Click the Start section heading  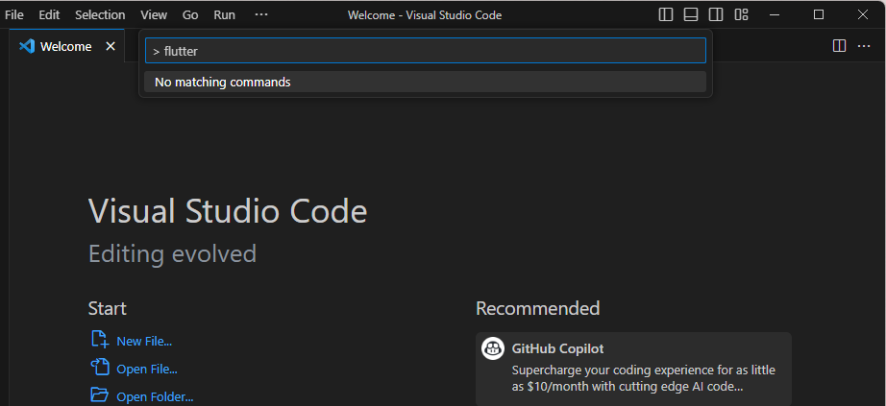(108, 308)
